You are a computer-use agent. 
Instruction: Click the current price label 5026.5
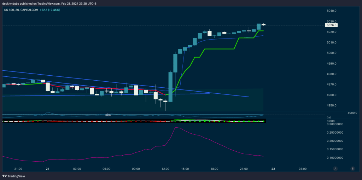pos(332,25)
